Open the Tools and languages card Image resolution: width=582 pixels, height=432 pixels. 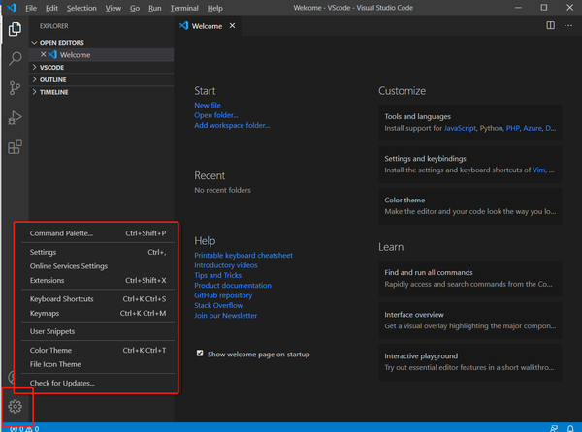pos(469,122)
